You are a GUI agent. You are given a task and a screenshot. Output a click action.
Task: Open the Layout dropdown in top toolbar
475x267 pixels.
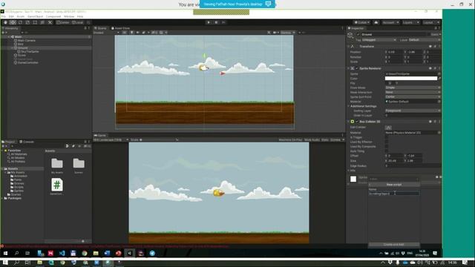[x=431, y=22]
